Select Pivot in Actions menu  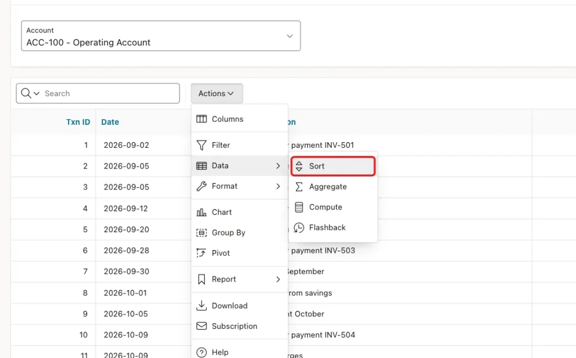[240, 253]
